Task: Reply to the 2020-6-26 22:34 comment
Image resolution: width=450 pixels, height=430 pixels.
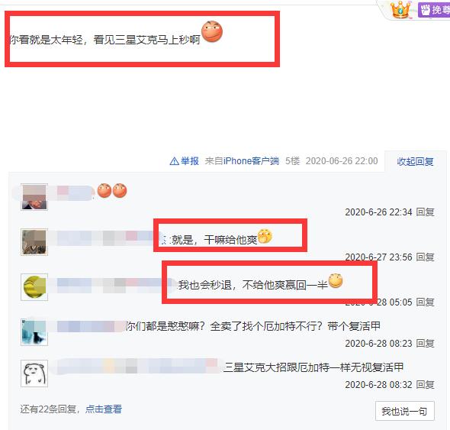Action: [425, 212]
